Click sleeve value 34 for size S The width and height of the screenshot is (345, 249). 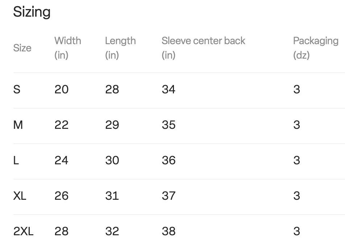[169, 89]
